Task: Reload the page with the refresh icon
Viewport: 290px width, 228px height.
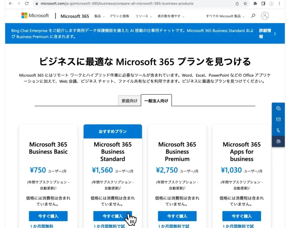Action: pos(27,4)
